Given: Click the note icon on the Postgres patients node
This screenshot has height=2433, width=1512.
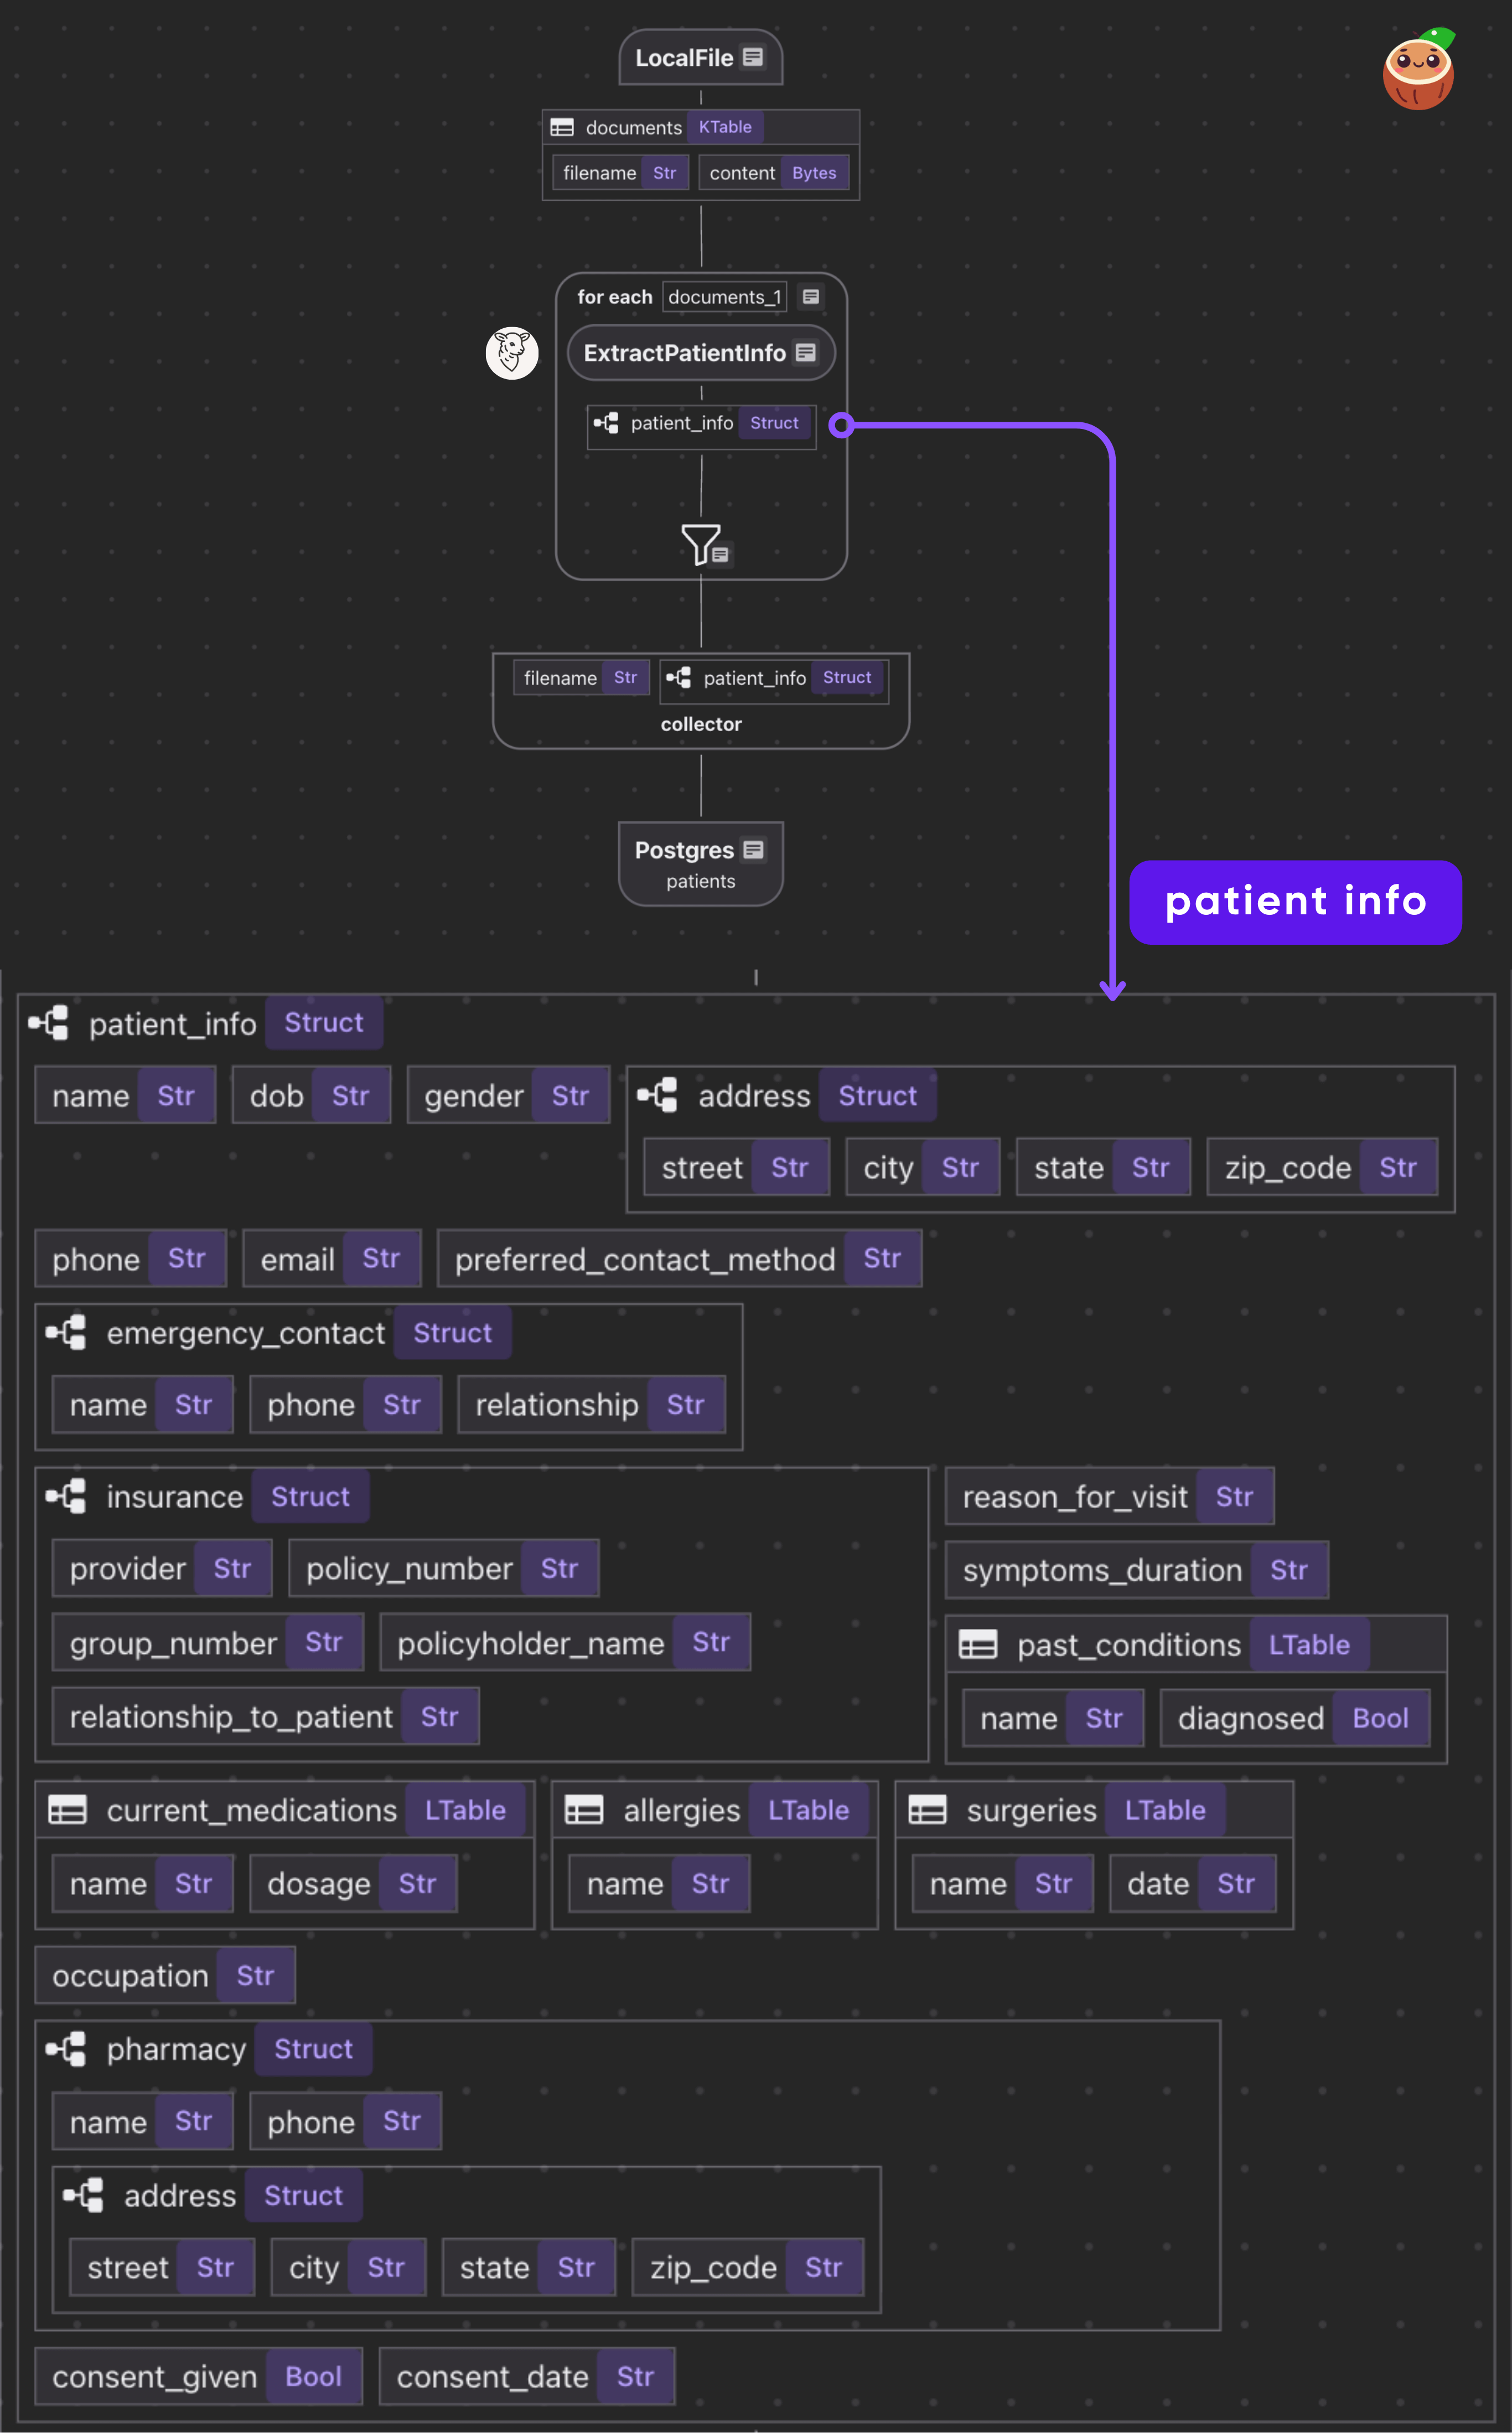Looking at the screenshot, I should [753, 849].
